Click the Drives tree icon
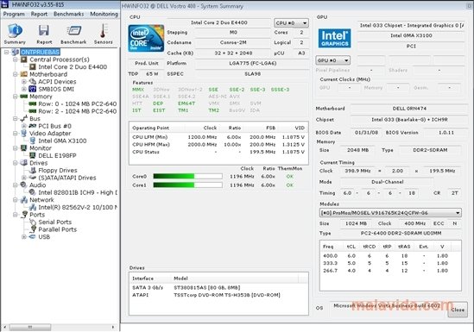Image resolution: width=474 pixels, height=332 pixels. pyautogui.click(x=24, y=163)
